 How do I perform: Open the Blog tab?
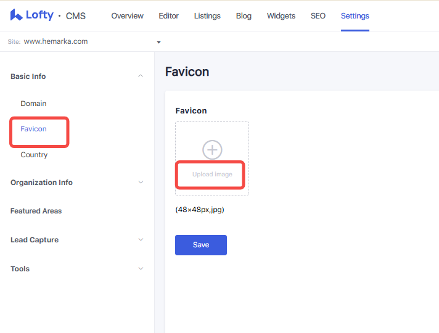tap(244, 16)
